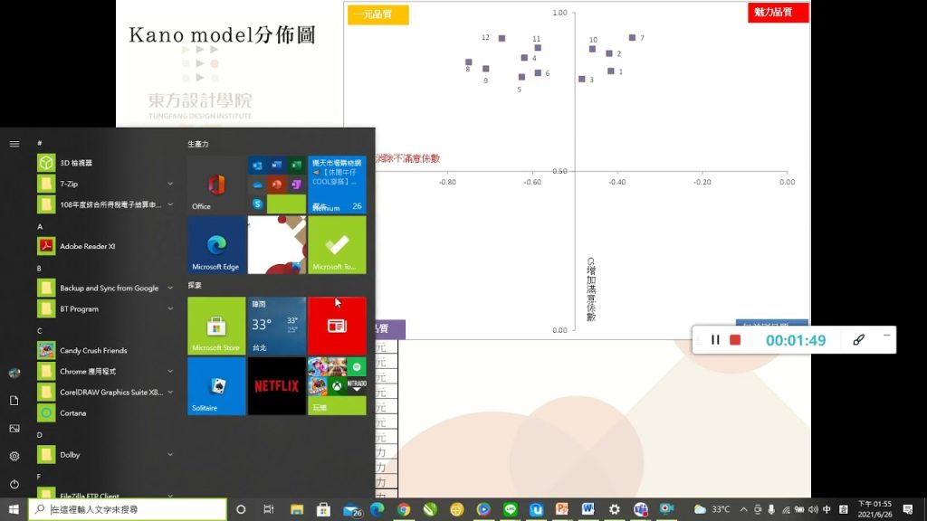Screen dimensions: 927x521
Task: Expand the BT Program folder
Action: click(169, 308)
